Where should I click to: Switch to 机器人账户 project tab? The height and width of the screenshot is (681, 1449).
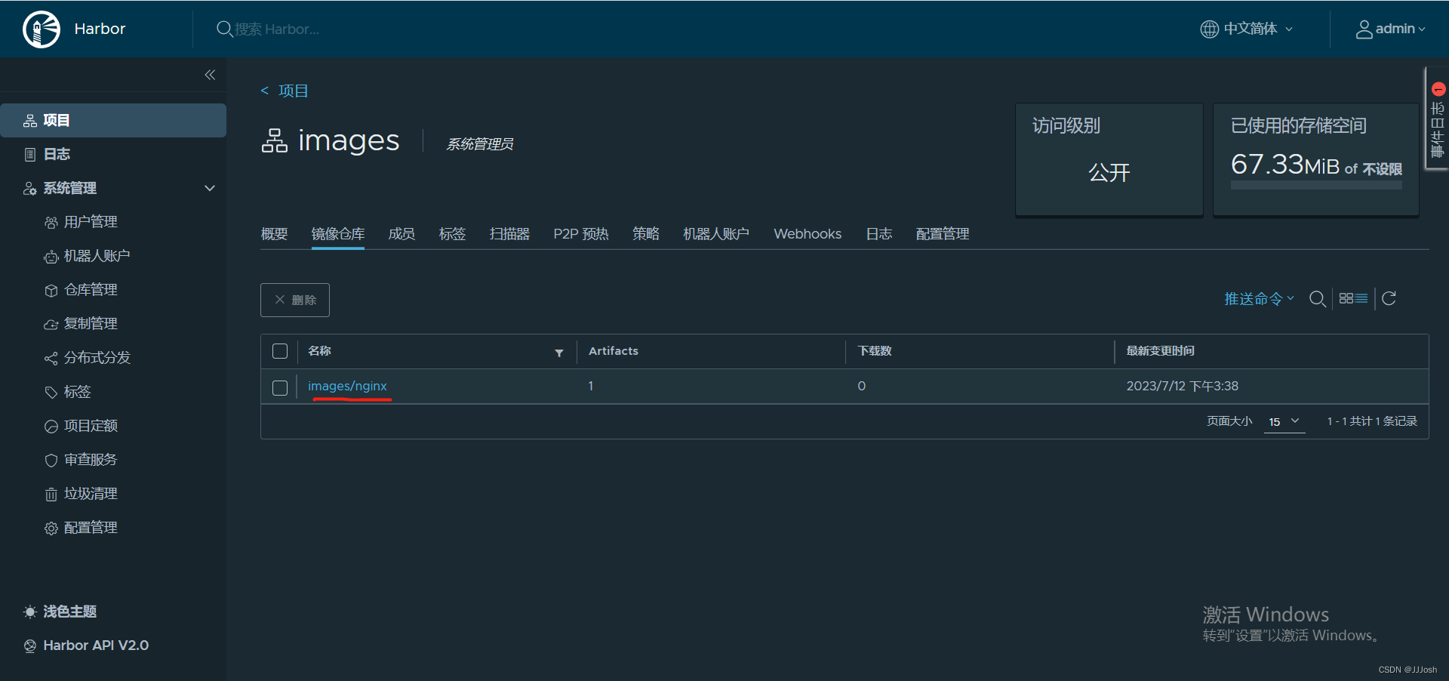coord(716,234)
